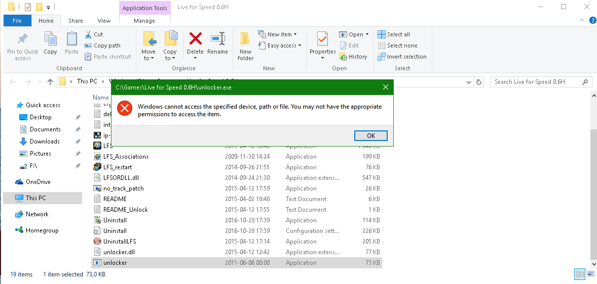The width and height of the screenshot is (597, 284).
Task: Click This PC in the address breadcrumb
Action: [x=87, y=81]
